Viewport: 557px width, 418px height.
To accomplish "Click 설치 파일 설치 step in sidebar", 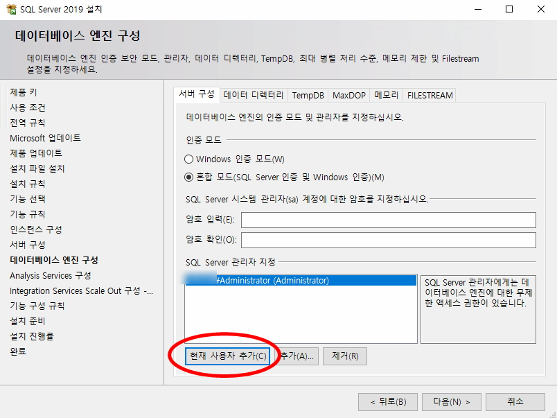I will [37, 169].
